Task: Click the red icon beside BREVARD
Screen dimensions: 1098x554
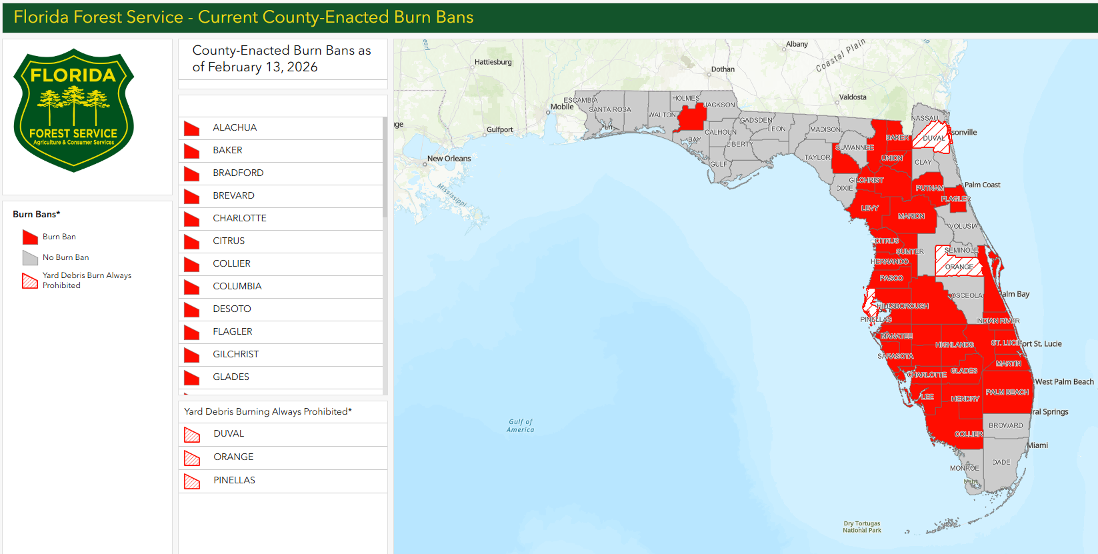Action: point(192,197)
